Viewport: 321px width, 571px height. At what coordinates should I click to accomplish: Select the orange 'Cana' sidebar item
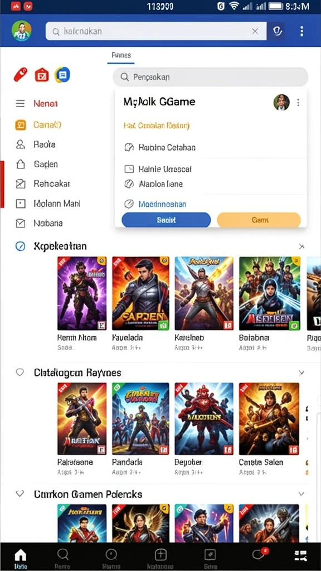[38, 125]
